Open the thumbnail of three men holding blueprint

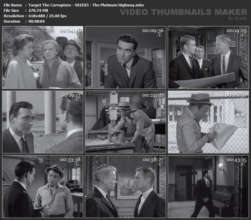(208, 57)
